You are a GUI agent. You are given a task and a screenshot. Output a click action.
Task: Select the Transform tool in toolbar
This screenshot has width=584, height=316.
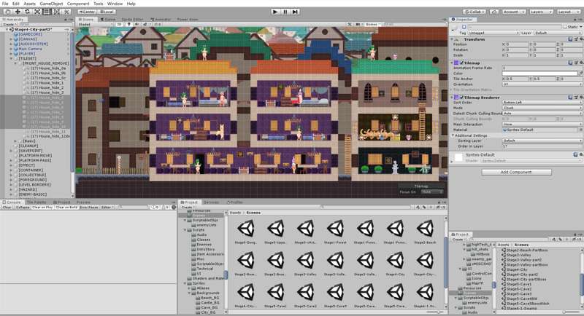pyautogui.click(x=57, y=12)
